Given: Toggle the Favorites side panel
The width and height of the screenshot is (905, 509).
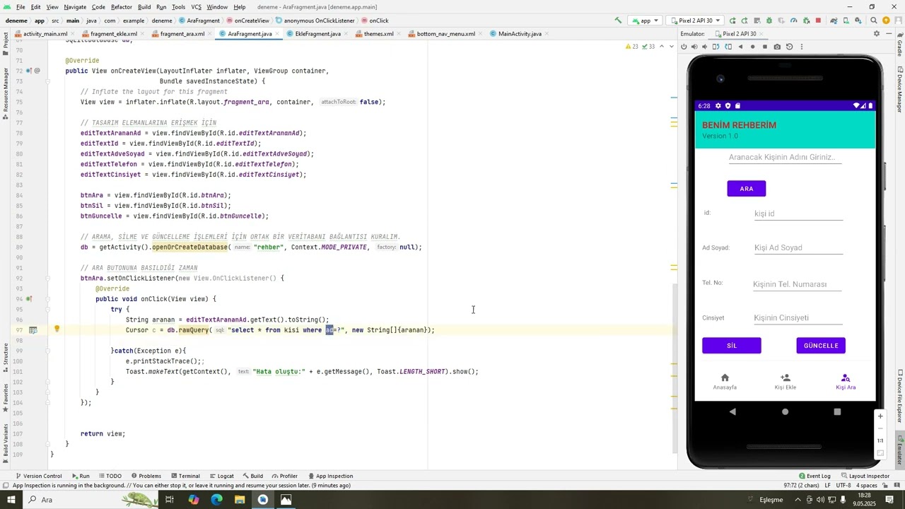Looking at the screenshot, I should coord(5,397).
